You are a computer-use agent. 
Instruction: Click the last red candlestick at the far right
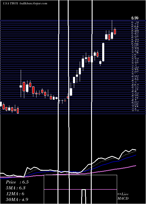pyautogui.click(x=115, y=31)
